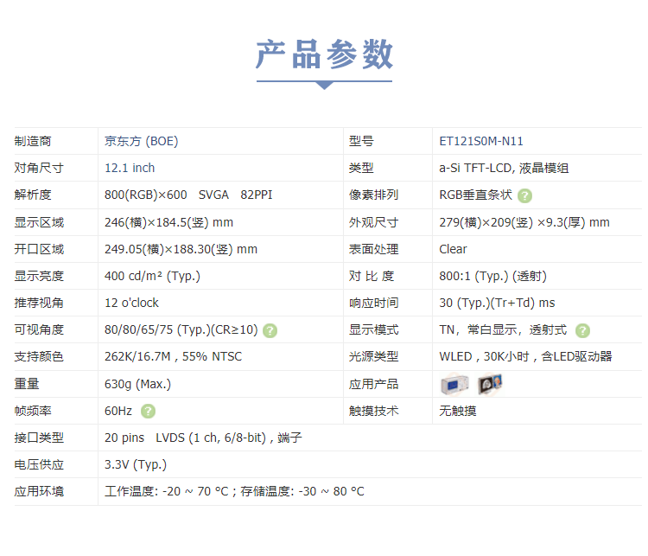Click help icon beside 60Hz frame rate
This screenshot has width=648, height=556.
pyautogui.click(x=148, y=412)
